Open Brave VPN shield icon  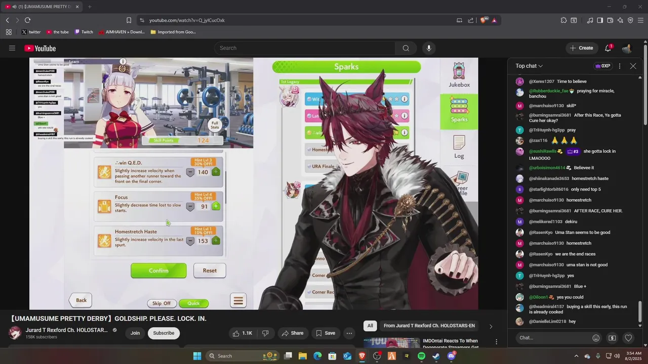click(x=630, y=20)
